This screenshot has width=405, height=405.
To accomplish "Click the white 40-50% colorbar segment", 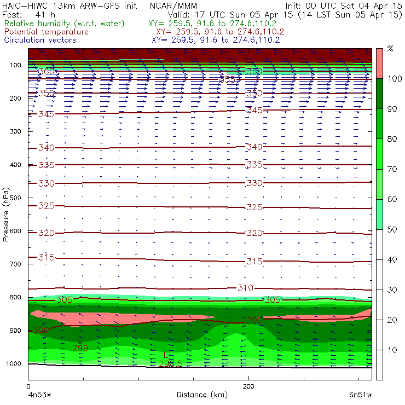I will point(379,245).
